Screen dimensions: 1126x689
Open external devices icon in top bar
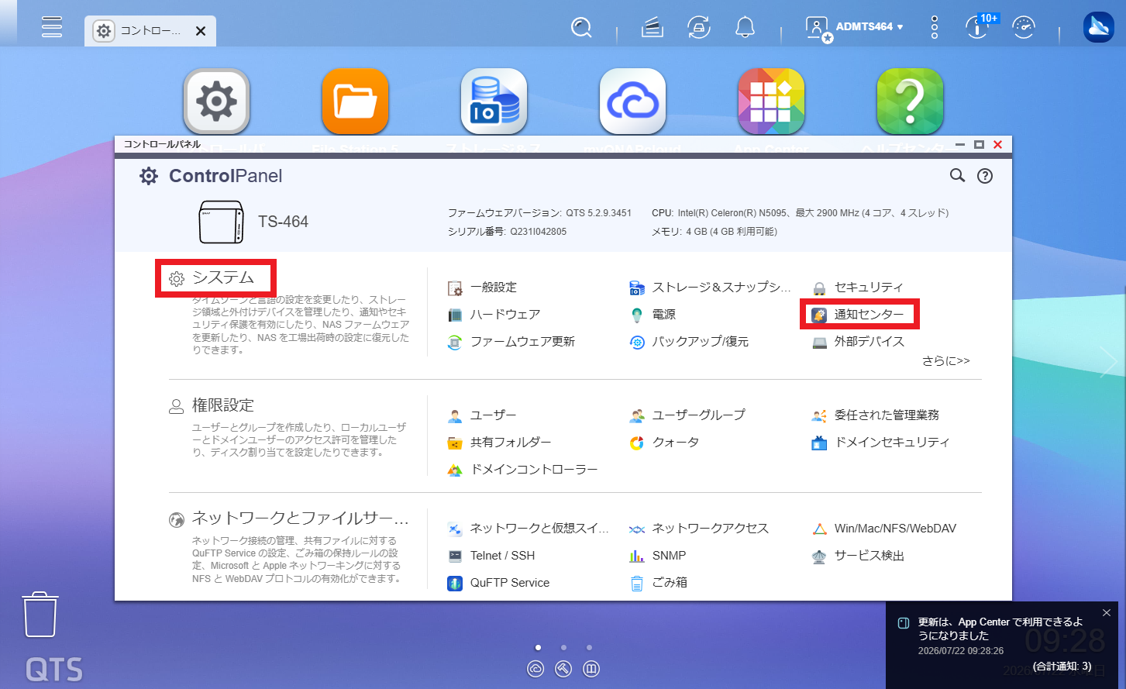point(699,27)
